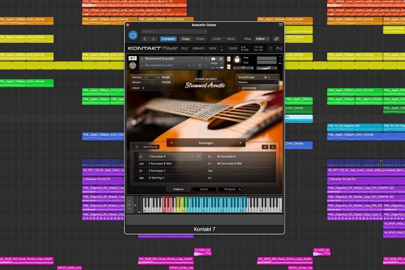Click keyboard octave up arrow
Image resolution: width=405 pixels, height=270 pixels.
[x=129, y=201]
